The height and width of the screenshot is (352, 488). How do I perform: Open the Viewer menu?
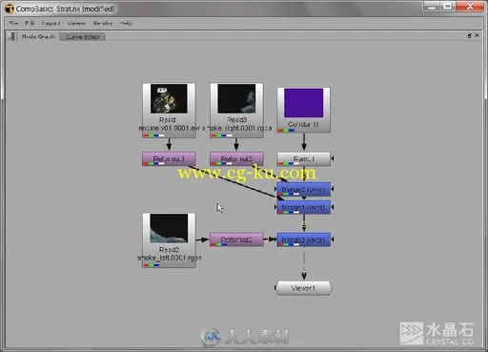click(76, 23)
